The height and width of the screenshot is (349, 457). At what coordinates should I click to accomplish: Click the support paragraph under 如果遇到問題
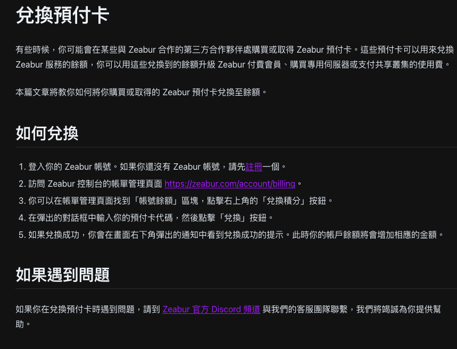point(228,317)
